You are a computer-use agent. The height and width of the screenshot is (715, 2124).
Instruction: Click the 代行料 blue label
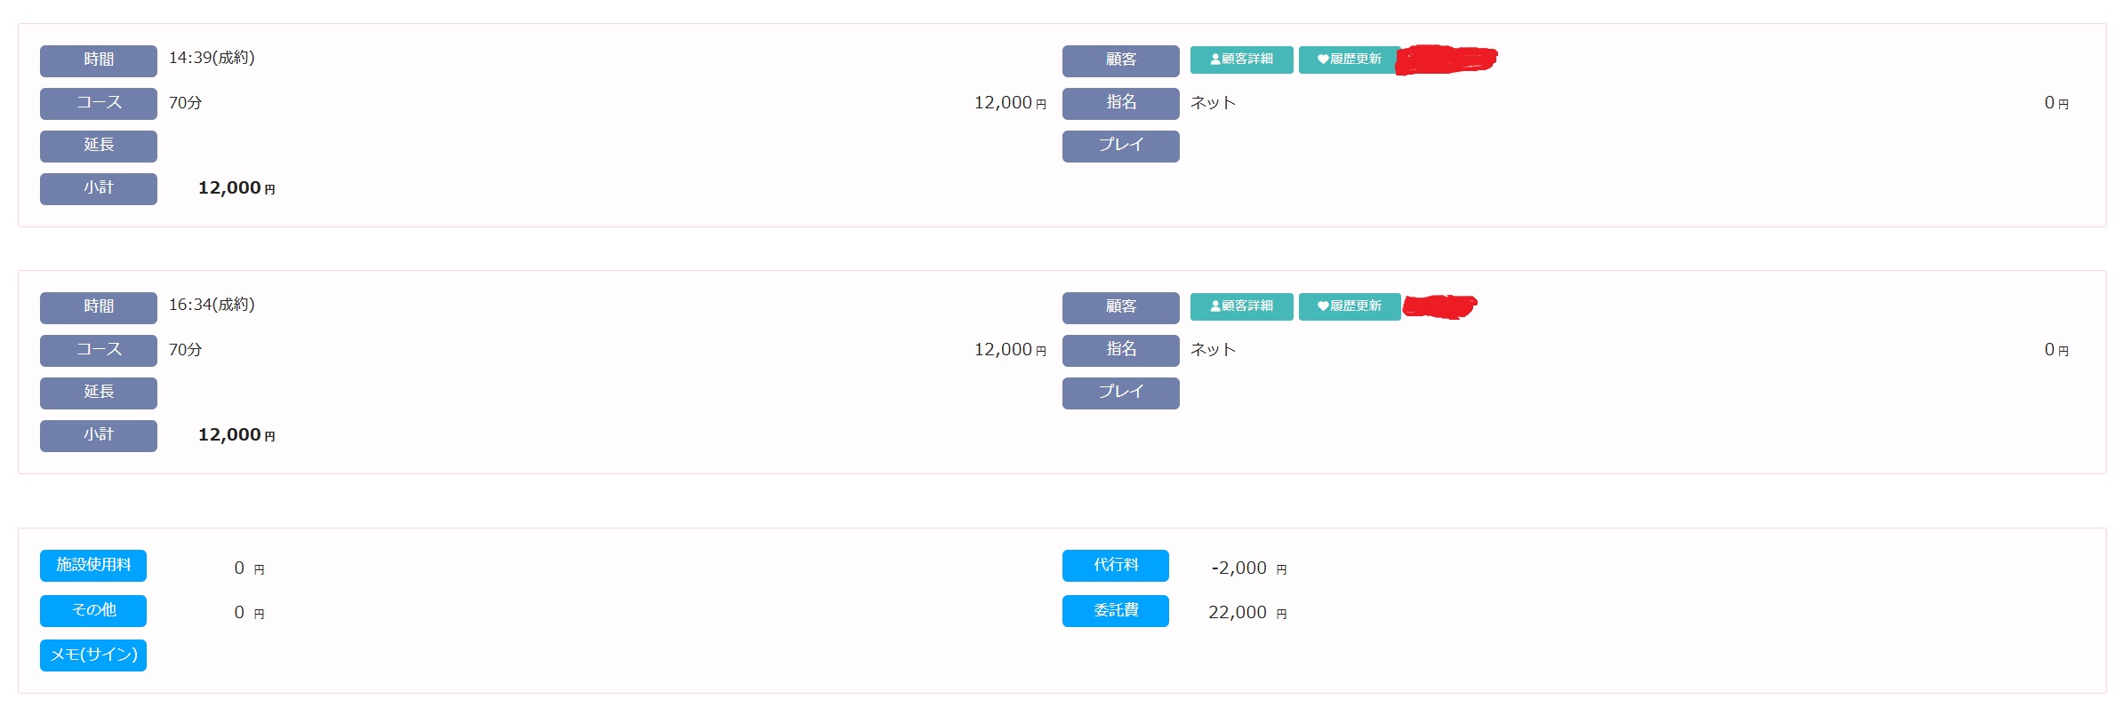[x=1115, y=566]
